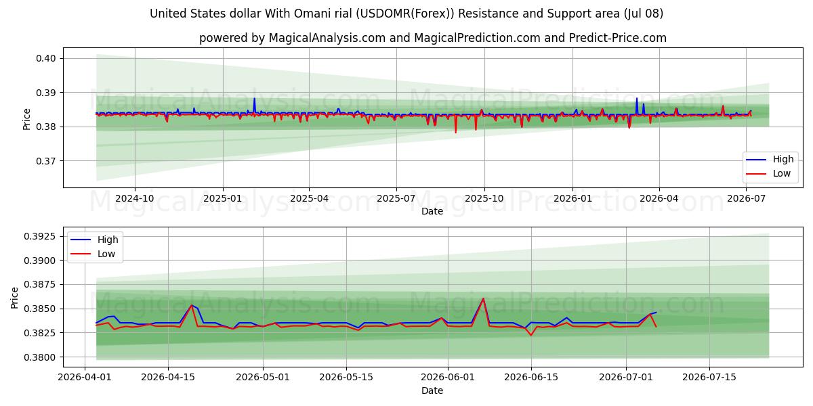Click the 2026-04 date tick on the top chart
The width and height of the screenshot is (813, 406).
(659, 199)
